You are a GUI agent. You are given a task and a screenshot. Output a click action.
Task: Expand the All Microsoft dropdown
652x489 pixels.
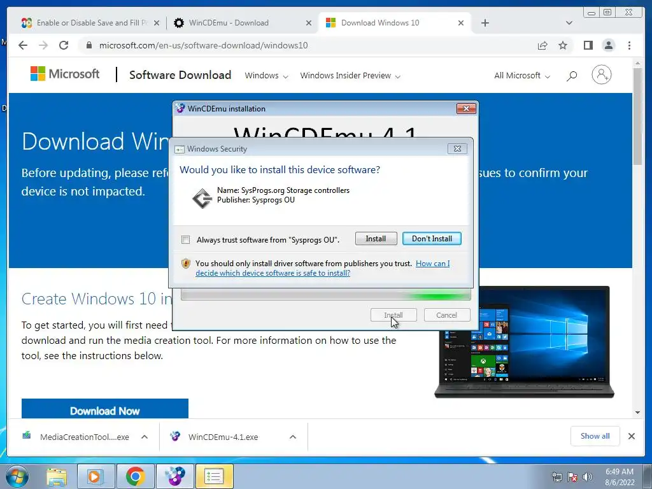tap(522, 76)
